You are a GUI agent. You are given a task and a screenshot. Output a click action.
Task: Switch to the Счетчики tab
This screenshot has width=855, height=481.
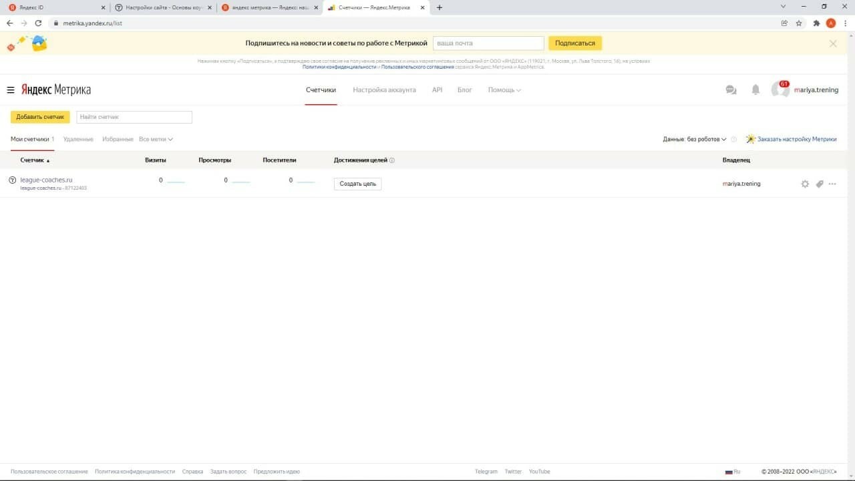click(321, 90)
